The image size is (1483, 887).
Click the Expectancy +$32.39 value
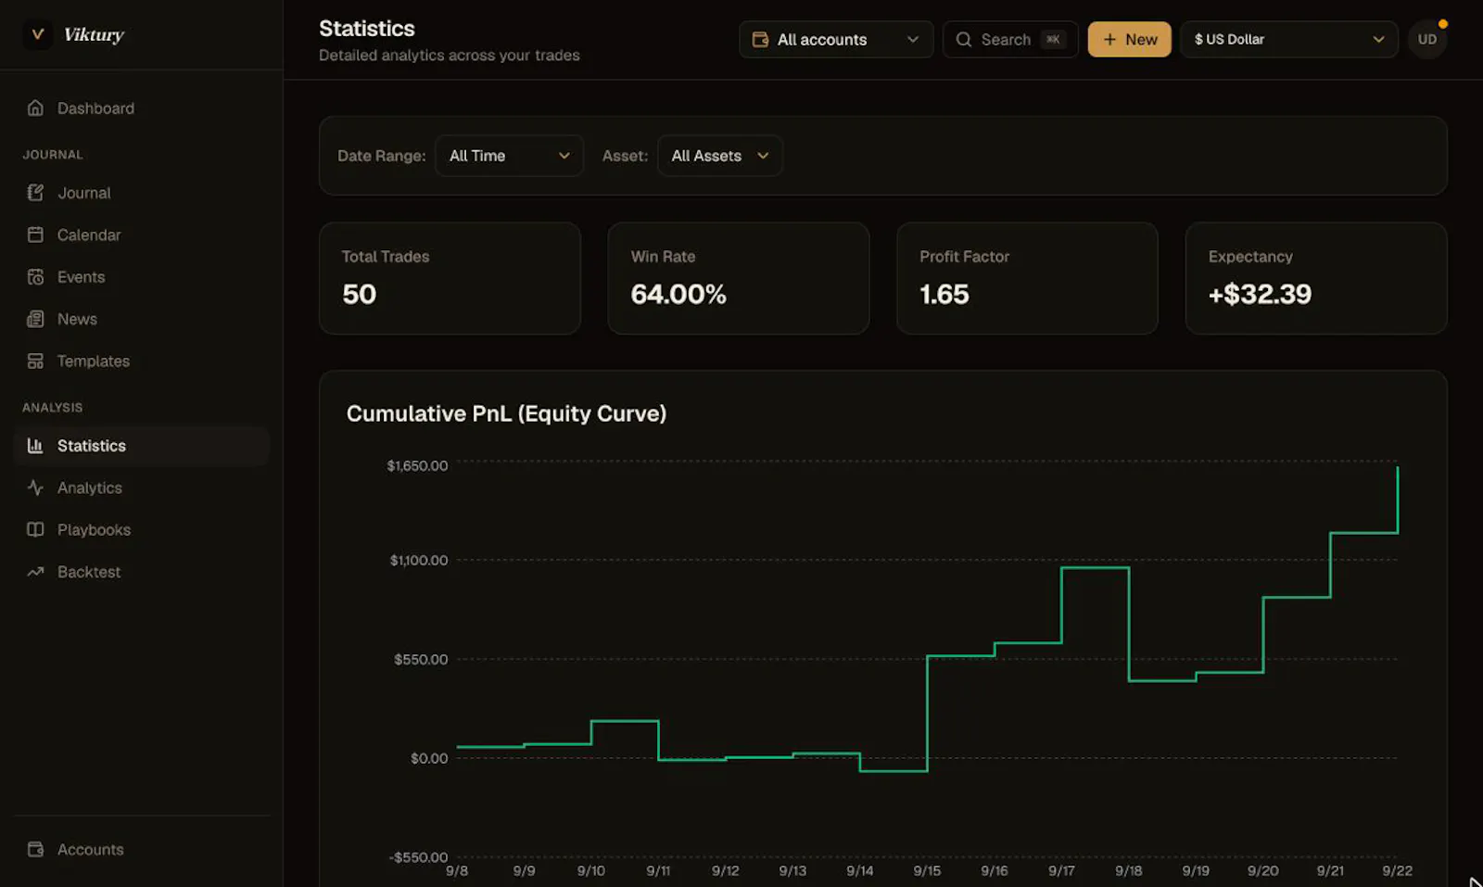pyautogui.click(x=1260, y=295)
